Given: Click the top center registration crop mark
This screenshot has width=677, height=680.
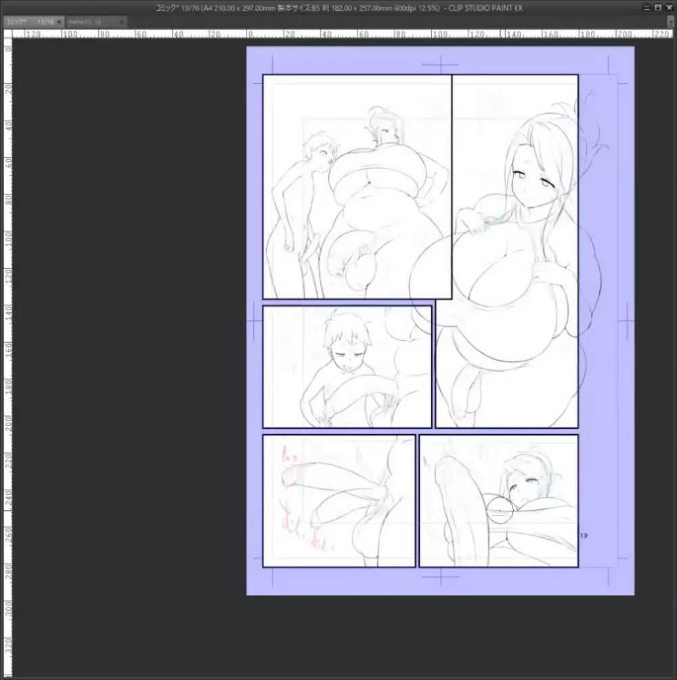Looking at the screenshot, I should tap(440, 65).
